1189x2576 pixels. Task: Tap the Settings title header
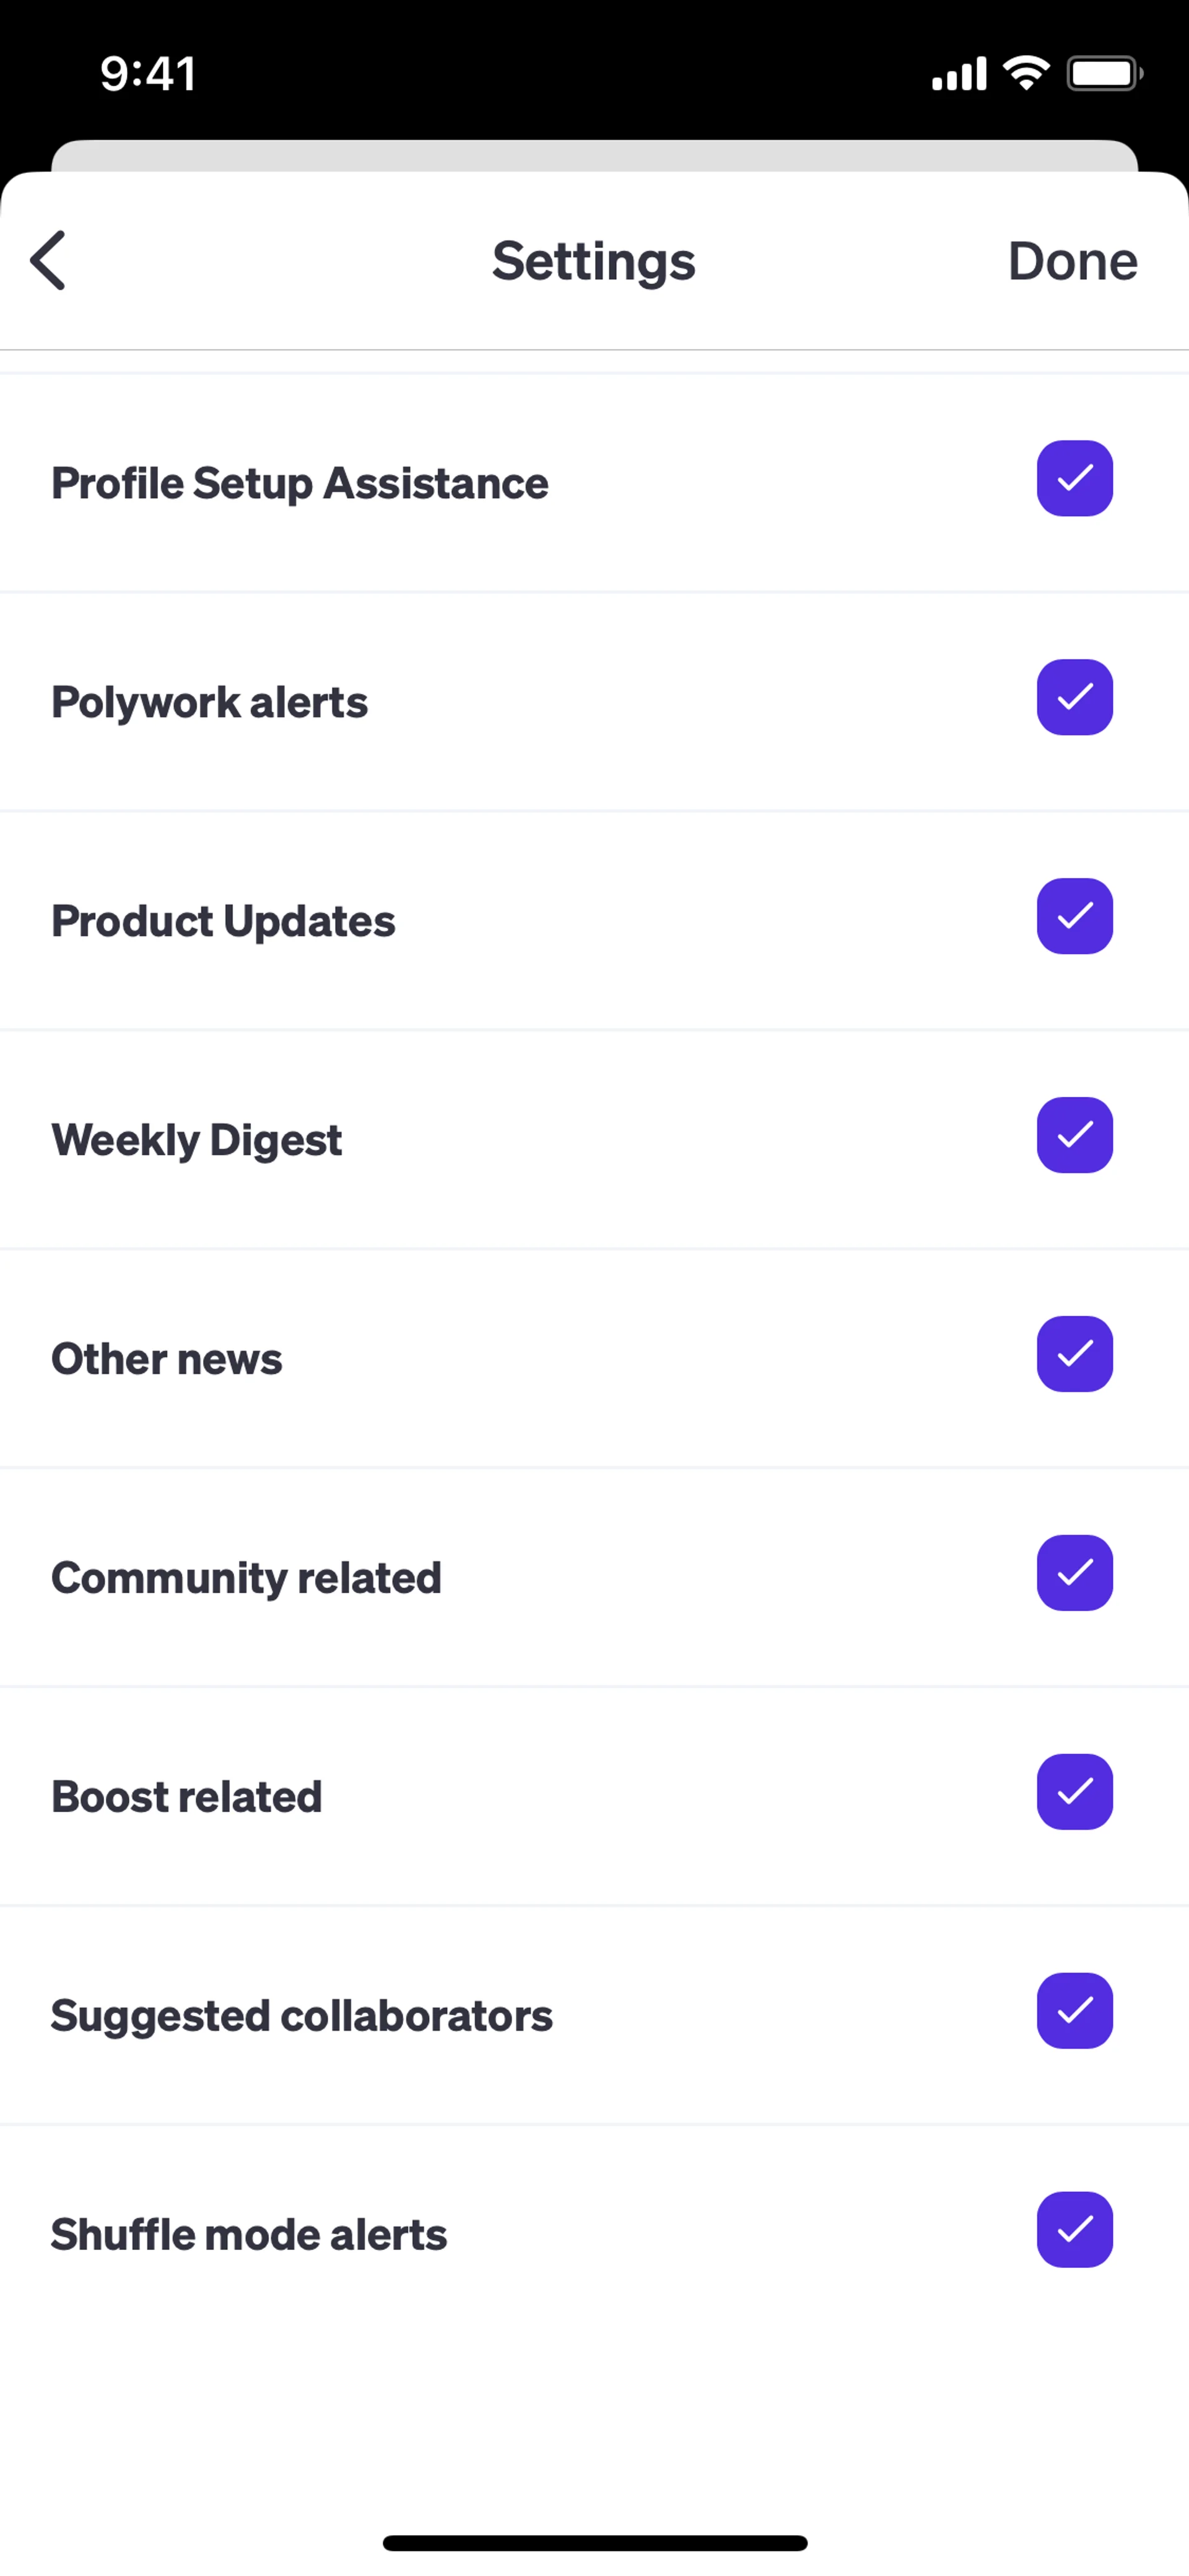coord(593,261)
